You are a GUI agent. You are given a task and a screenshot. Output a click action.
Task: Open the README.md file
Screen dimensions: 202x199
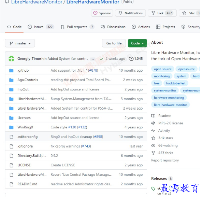pos(27,184)
